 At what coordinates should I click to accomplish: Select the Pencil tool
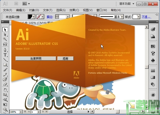[5, 75]
